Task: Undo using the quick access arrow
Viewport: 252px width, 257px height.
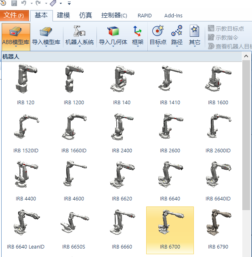Action: (24, 3)
